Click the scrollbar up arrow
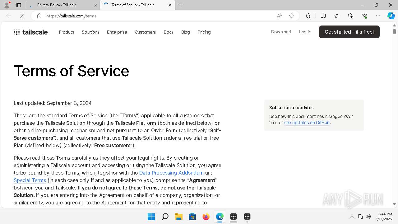 [x=394, y=25]
